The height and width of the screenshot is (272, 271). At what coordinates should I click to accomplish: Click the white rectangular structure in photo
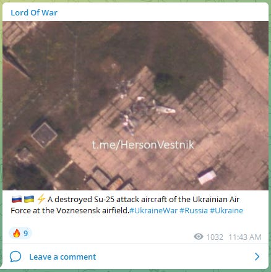207,177
